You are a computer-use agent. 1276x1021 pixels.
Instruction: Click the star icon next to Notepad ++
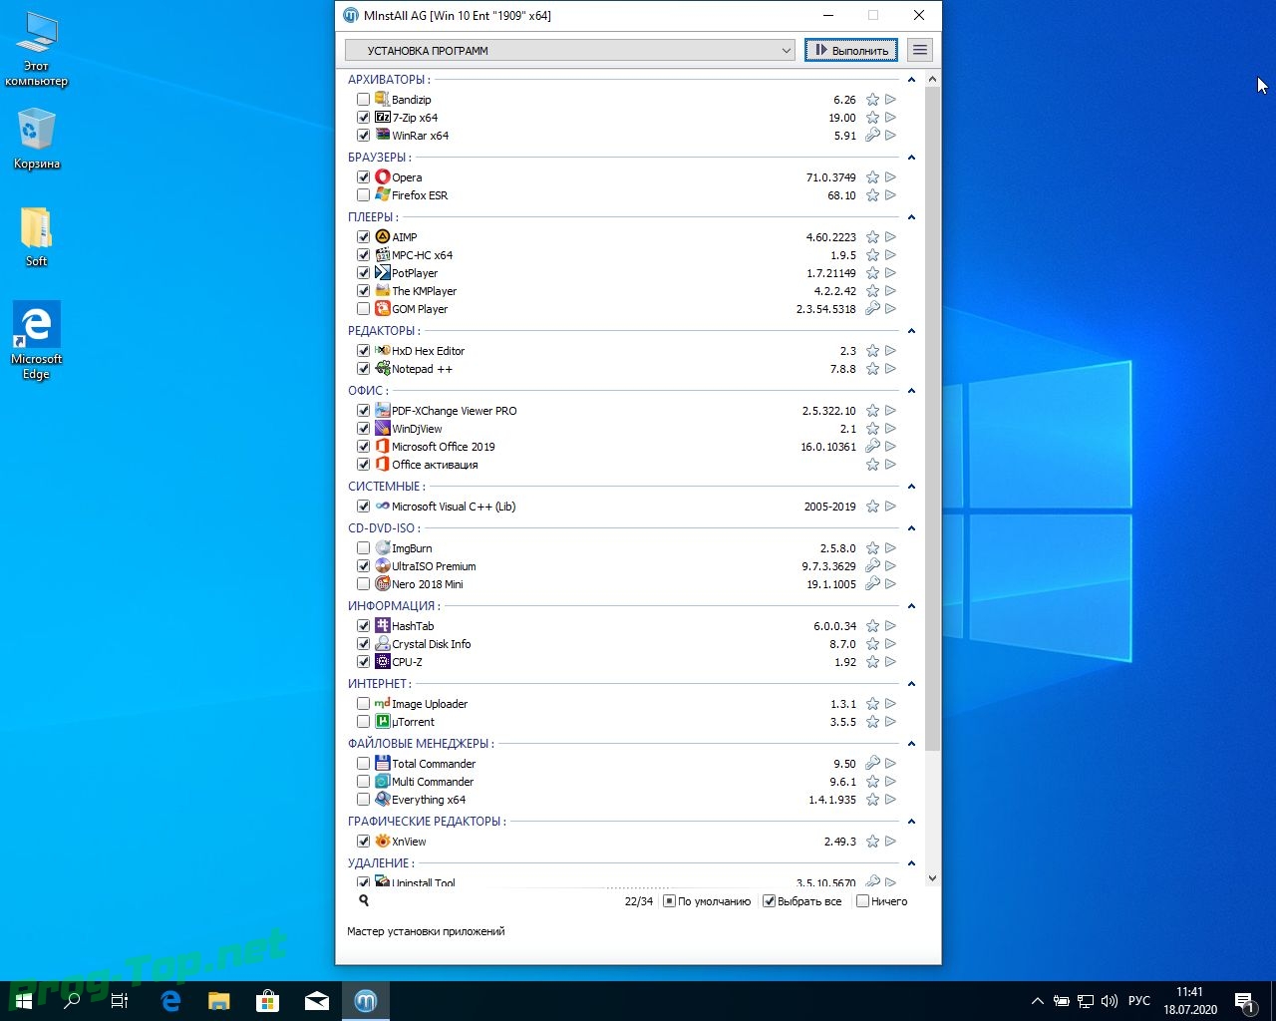coord(872,369)
